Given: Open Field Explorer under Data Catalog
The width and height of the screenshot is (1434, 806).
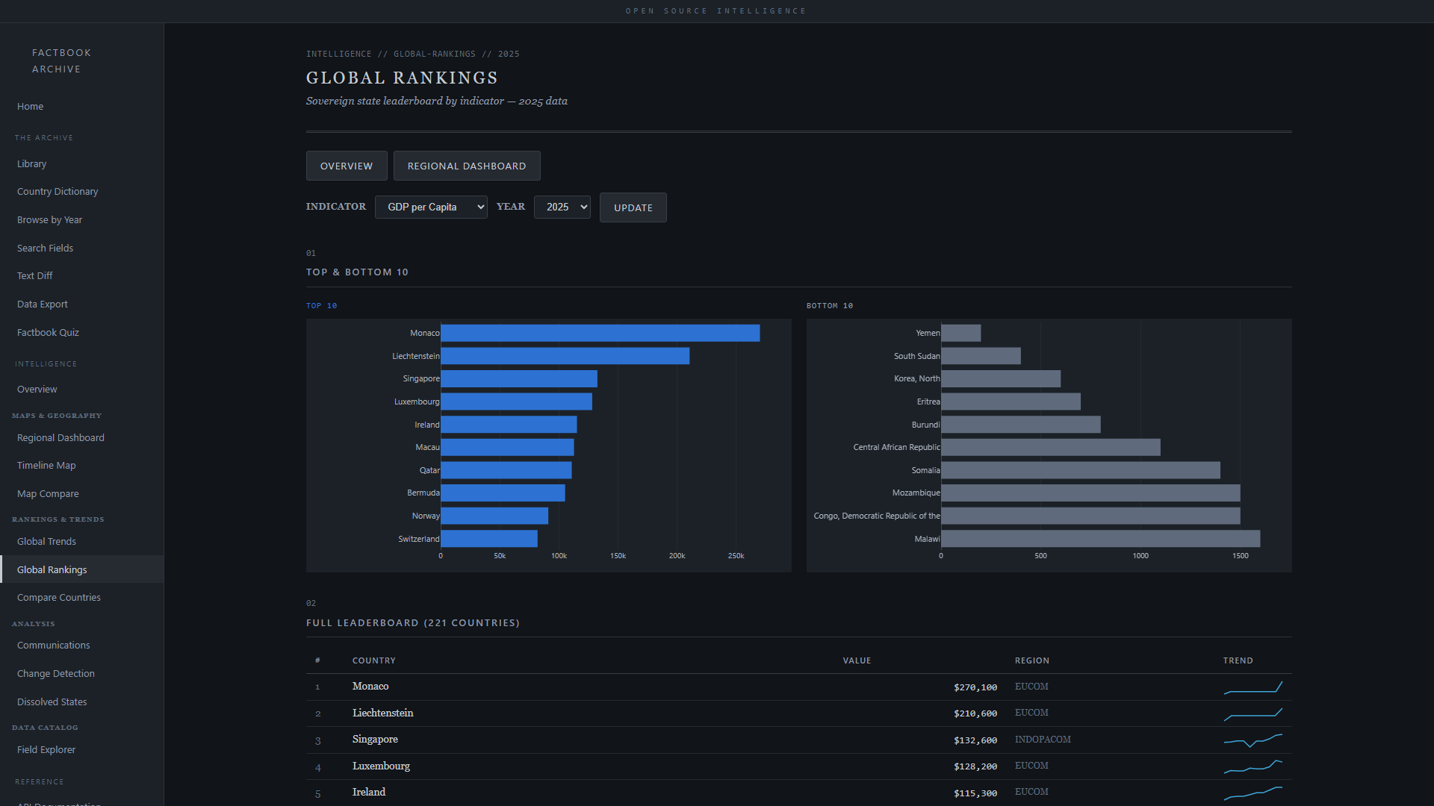Looking at the screenshot, I should click(x=46, y=750).
